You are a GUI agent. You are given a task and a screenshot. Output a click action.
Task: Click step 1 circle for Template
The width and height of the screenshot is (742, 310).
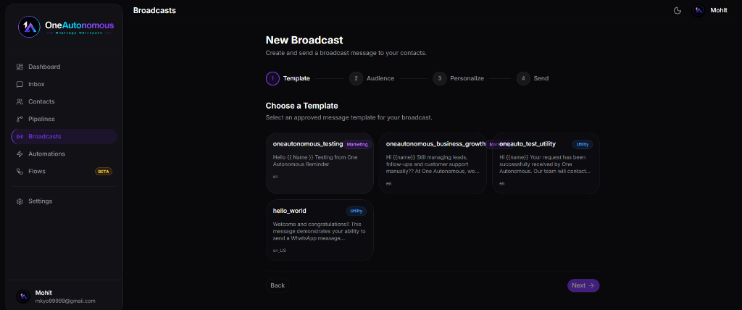(272, 78)
